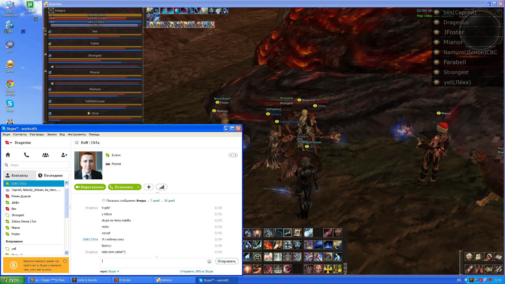Viewport: 505px width, 284px height.
Task: Start a Видеозвонок video call
Action: coord(90,187)
